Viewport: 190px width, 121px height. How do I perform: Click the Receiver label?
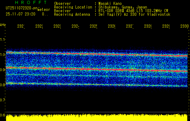[63, 11]
